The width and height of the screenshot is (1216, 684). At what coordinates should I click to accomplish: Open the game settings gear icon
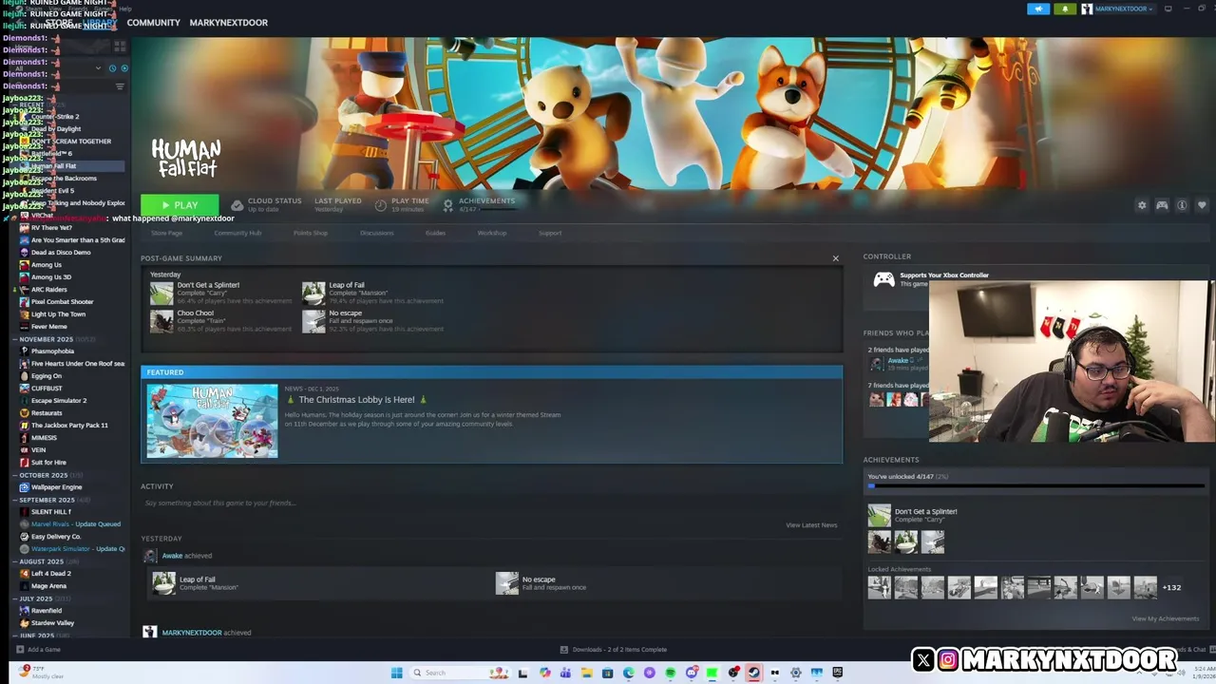pos(1142,205)
